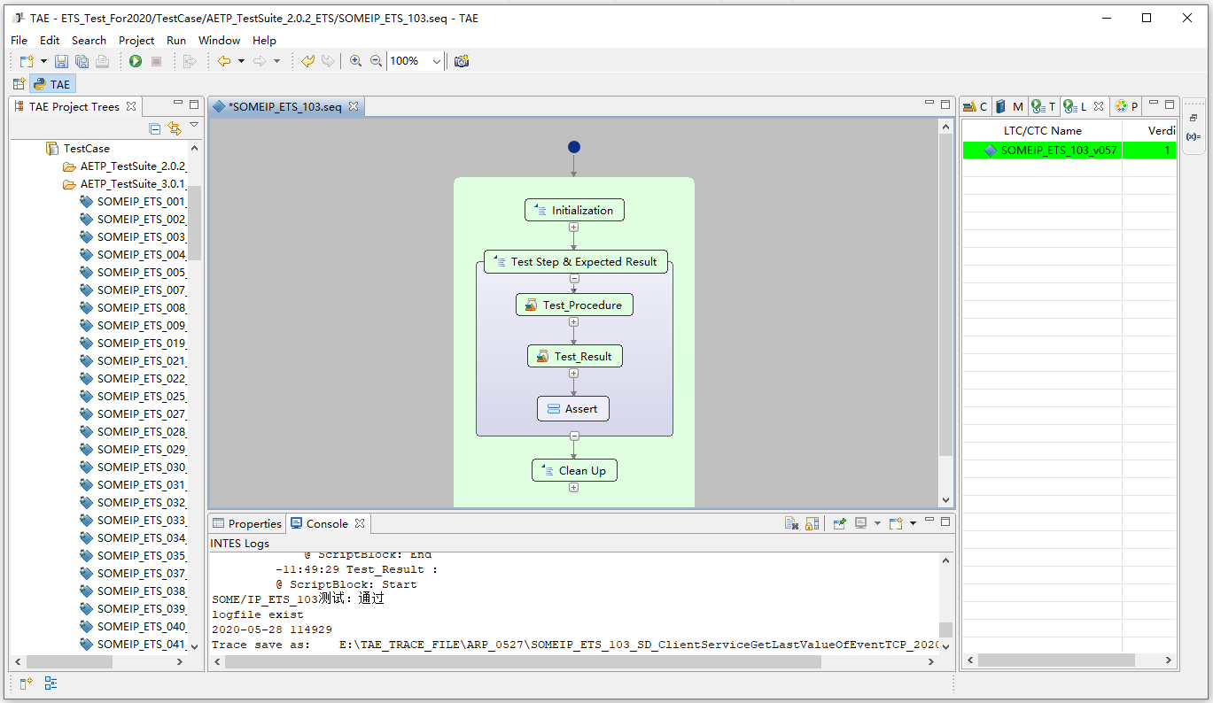This screenshot has height=703, width=1213.
Task: Collapse the Test Step & Expected Result block
Action: point(574,279)
